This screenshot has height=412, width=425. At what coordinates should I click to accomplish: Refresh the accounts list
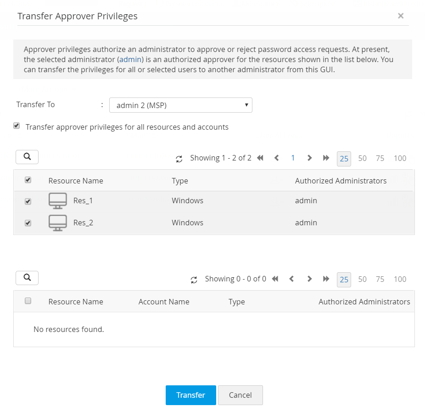coord(194,280)
